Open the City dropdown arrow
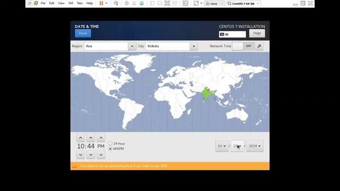Screen dimensions: 340x191 coord(193,46)
